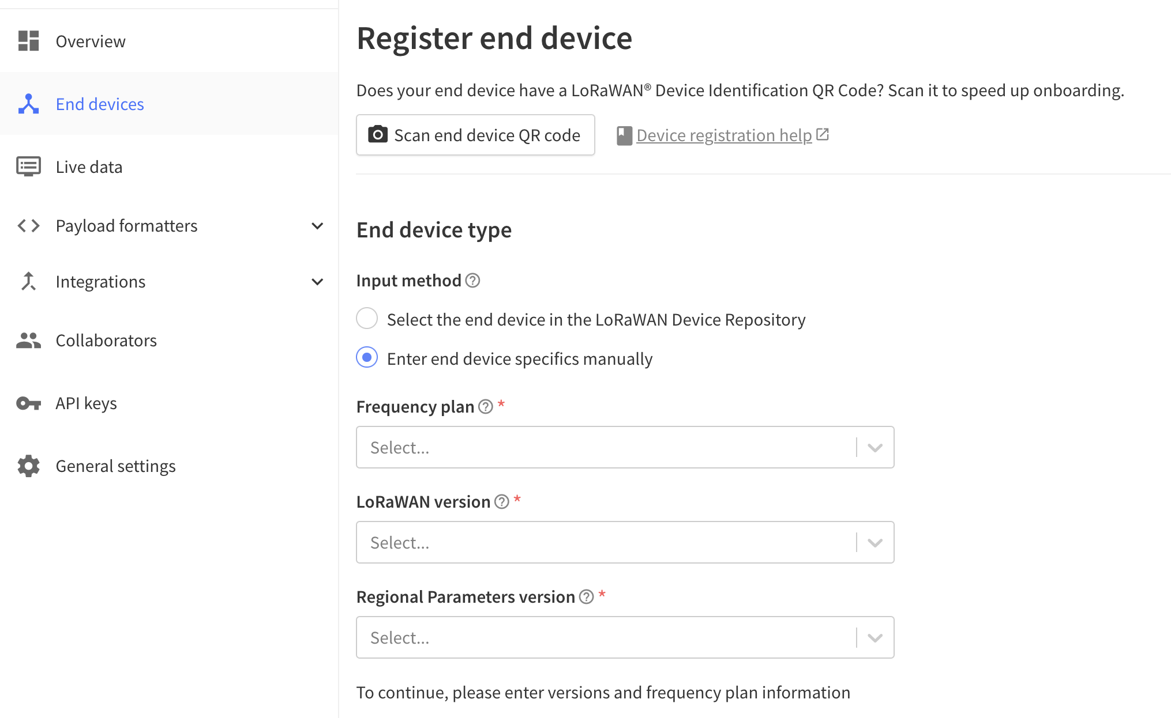The width and height of the screenshot is (1171, 718).
Task: Click the Input method help icon
Action: tap(472, 281)
